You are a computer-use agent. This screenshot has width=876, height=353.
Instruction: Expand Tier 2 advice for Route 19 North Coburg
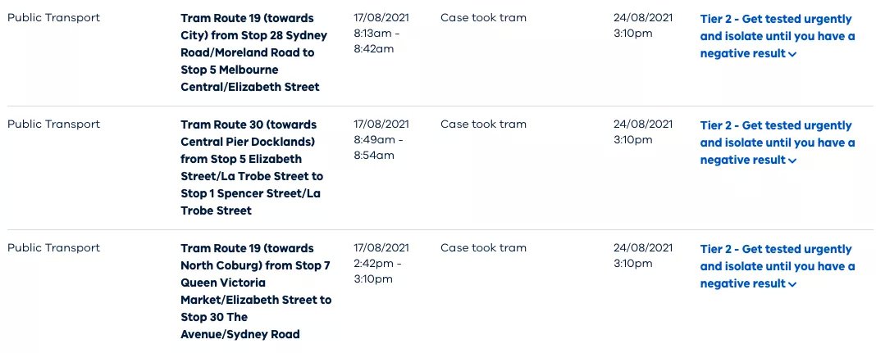[x=777, y=266]
